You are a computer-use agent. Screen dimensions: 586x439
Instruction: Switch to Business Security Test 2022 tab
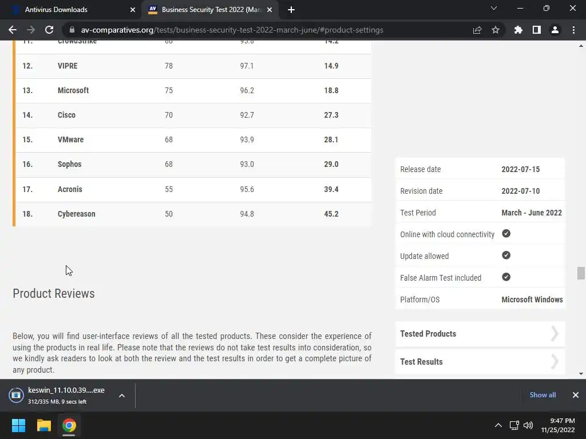tap(210, 10)
